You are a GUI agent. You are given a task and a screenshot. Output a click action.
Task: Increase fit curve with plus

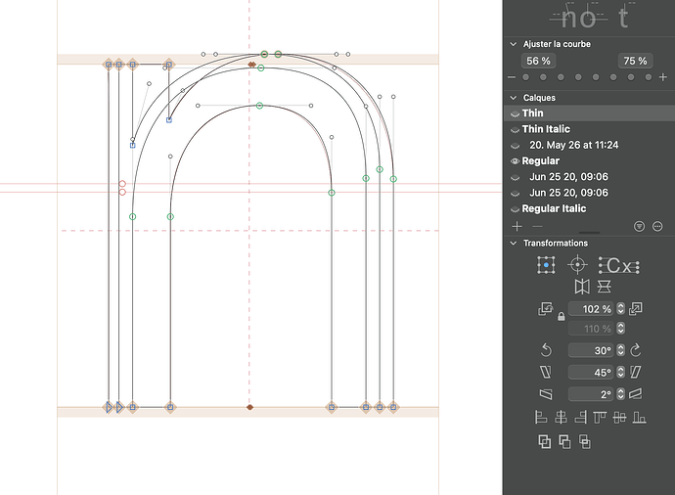tap(663, 77)
